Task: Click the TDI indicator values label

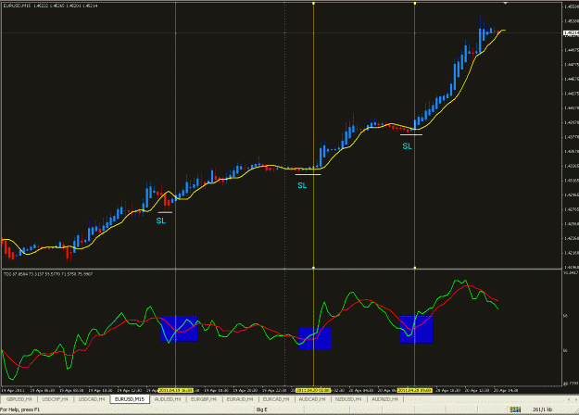Action: pyautogui.click(x=48, y=274)
